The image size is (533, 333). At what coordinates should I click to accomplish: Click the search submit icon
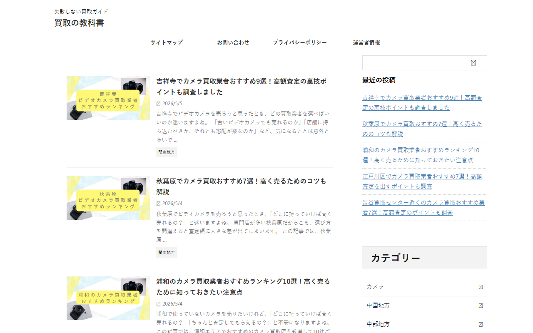point(473,63)
